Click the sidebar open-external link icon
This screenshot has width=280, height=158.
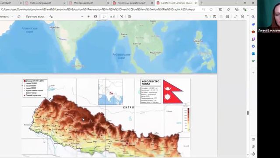253,147
